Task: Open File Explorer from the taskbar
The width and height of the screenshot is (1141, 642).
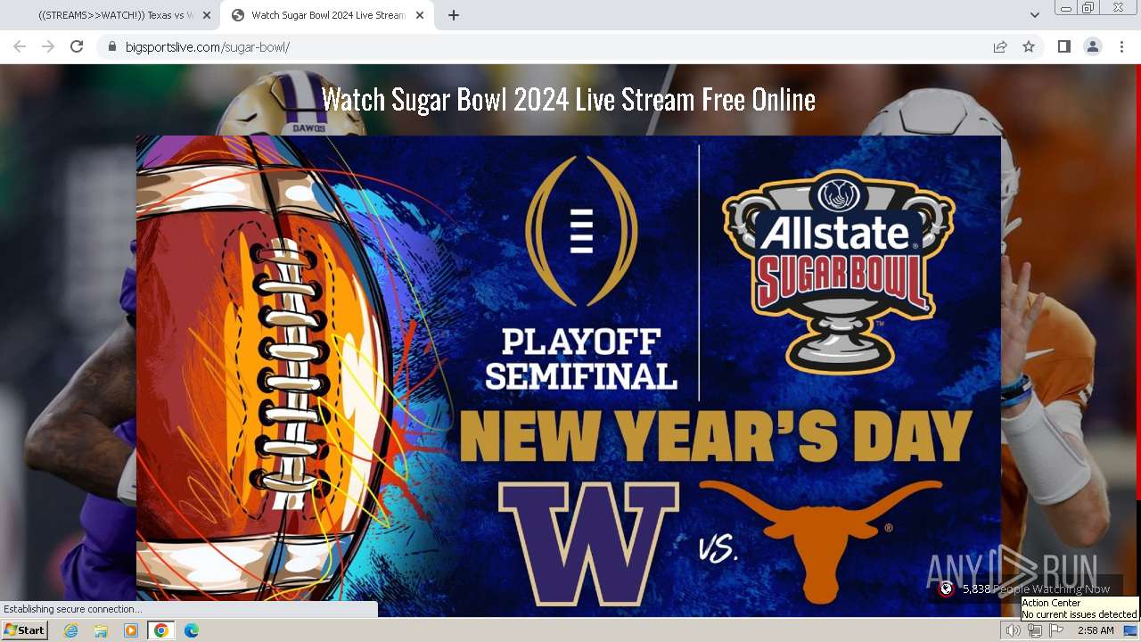Action: (101, 630)
